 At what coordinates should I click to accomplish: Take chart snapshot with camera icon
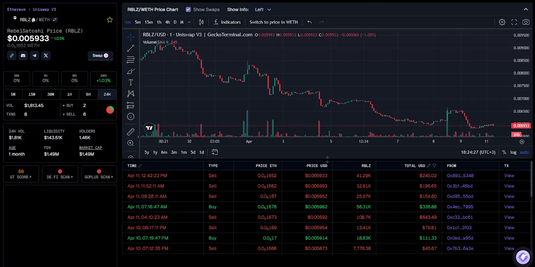click(526, 22)
